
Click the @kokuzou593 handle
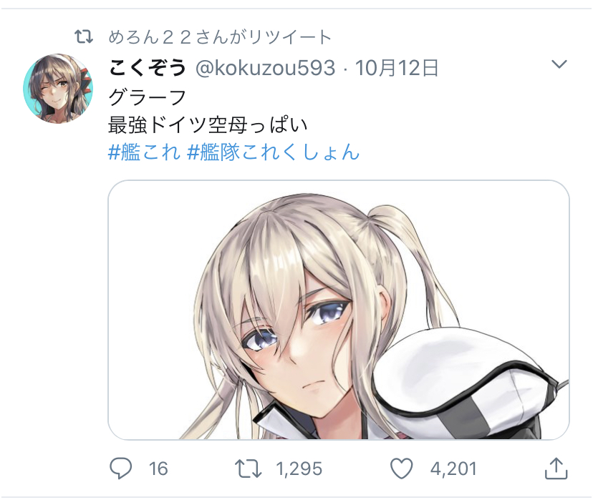click(266, 69)
